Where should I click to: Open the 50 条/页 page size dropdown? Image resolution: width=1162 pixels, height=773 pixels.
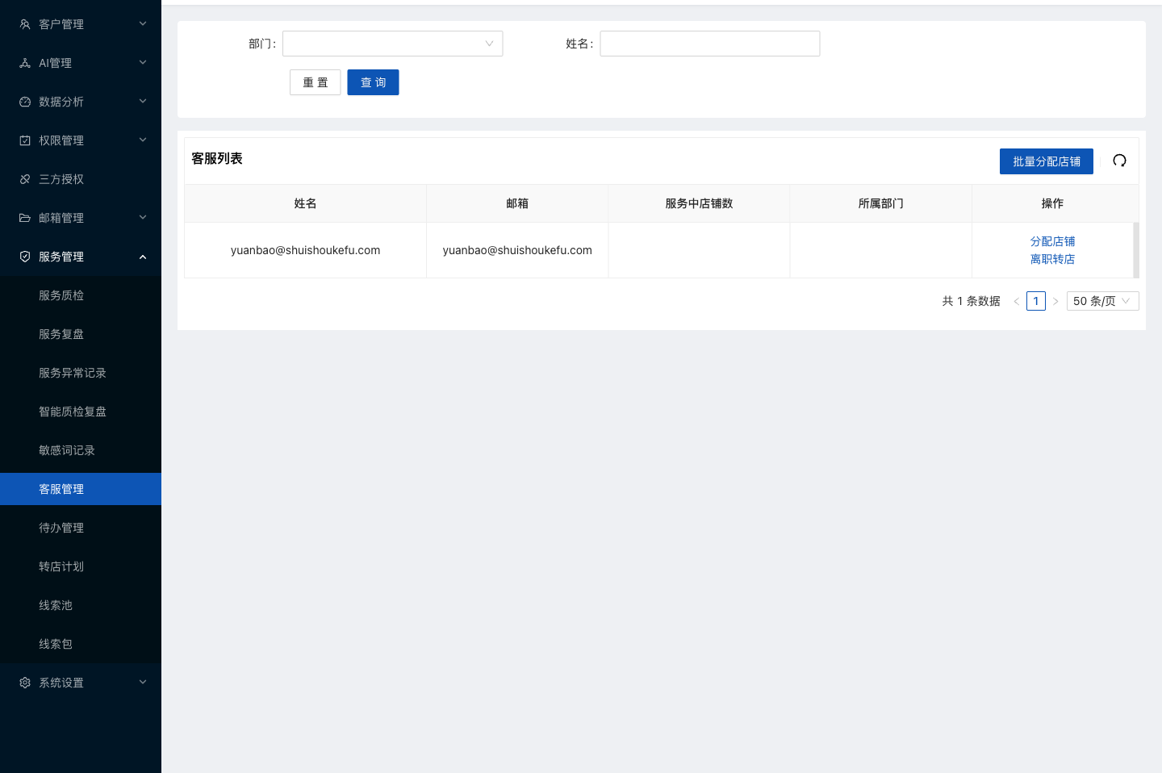click(x=1103, y=301)
